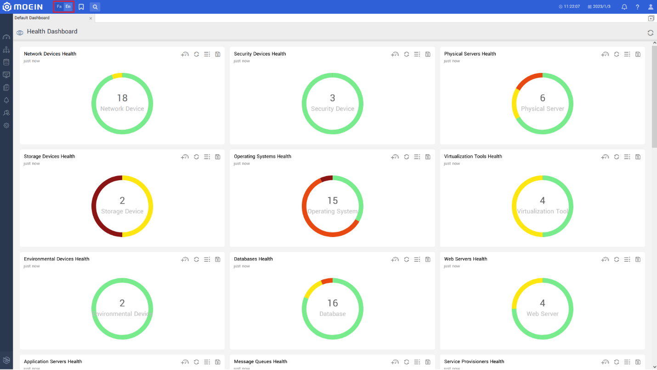Open the users sidebar icon
Viewport: 657px width, 370px height.
coord(6,112)
